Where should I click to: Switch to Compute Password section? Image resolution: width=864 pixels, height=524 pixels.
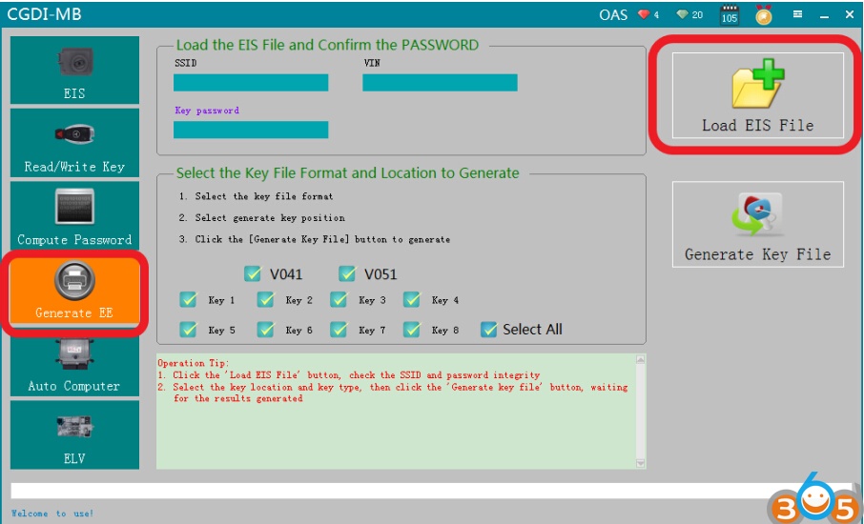point(74,215)
